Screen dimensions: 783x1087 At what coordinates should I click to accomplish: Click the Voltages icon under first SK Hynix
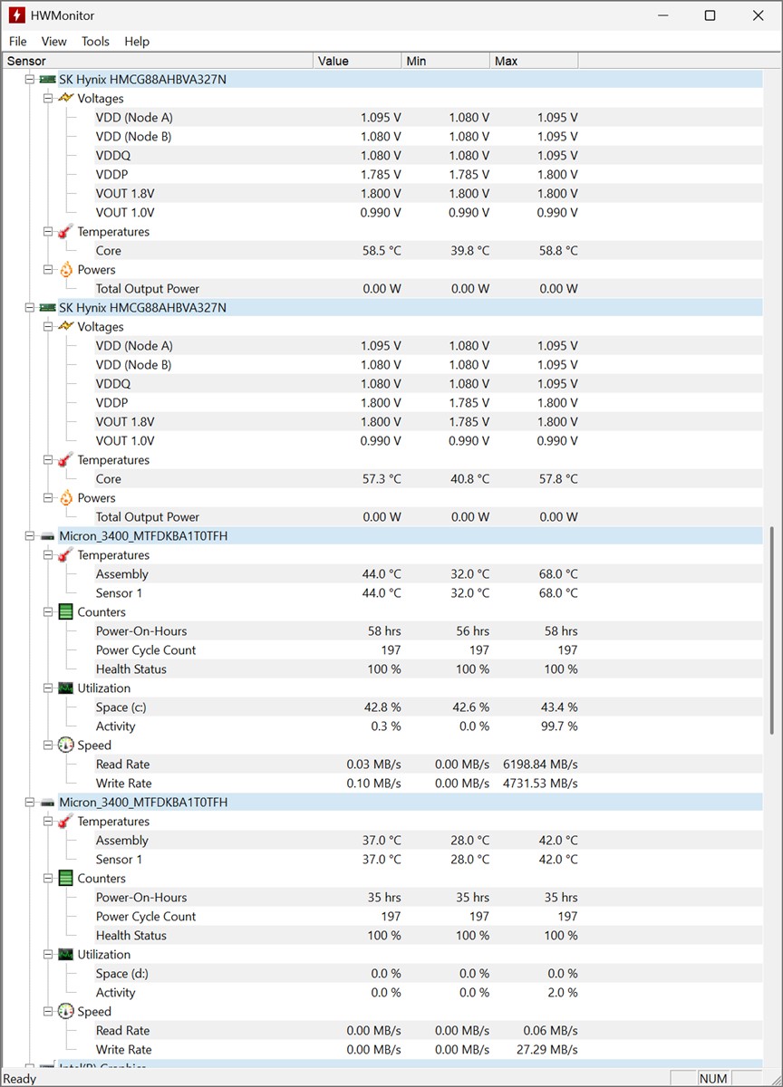(x=66, y=99)
